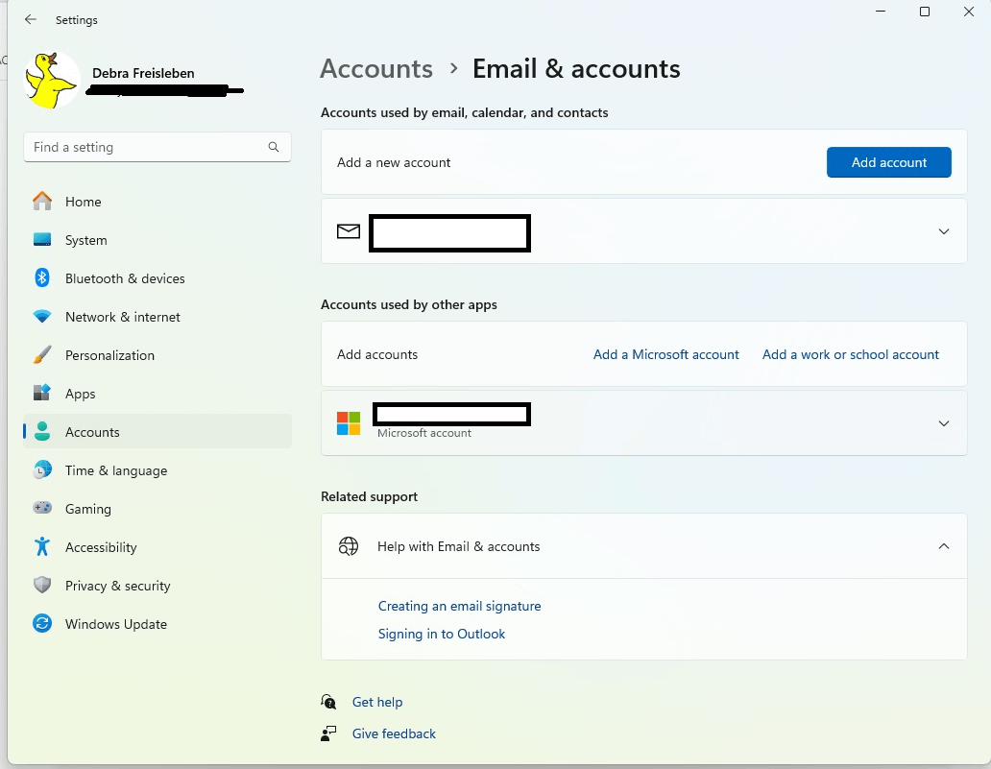The width and height of the screenshot is (991, 769).
Task: Click the Debra Freisleben profile name
Action: [x=143, y=73]
